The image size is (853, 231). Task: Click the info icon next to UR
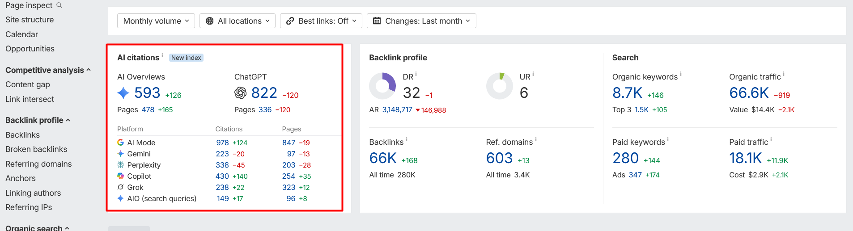(533, 74)
